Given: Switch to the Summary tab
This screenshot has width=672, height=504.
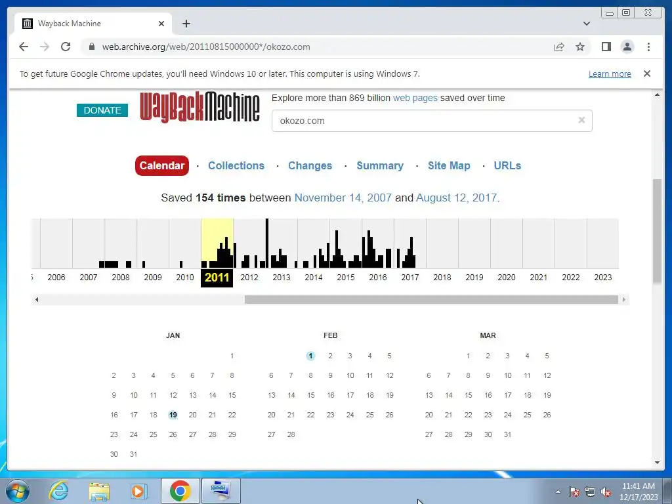Looking at the screenshot, I should click(380, 165).
